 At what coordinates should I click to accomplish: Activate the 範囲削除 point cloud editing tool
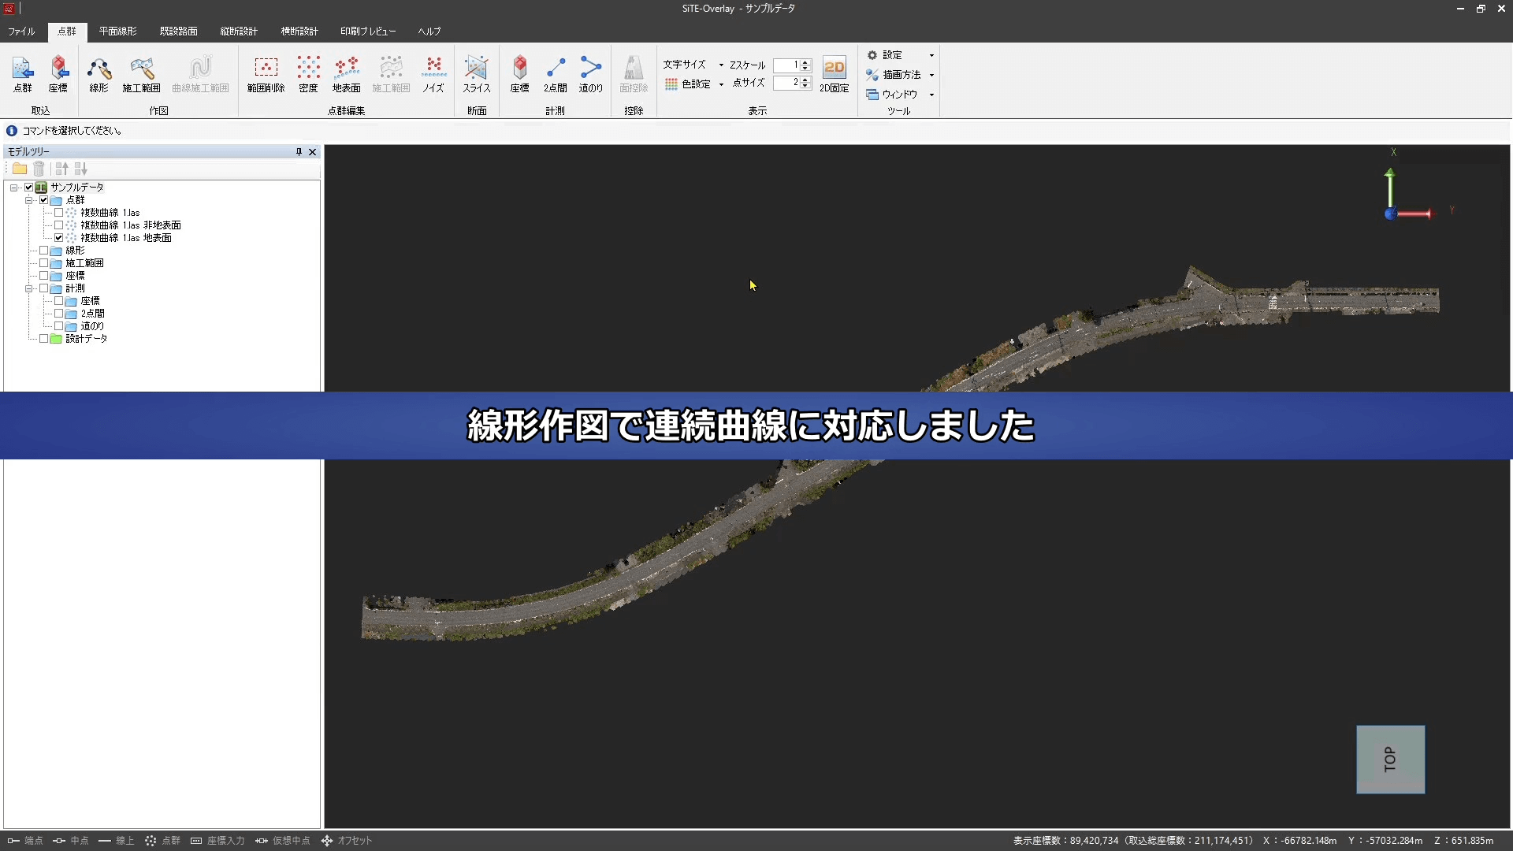[x=265, y=75]
